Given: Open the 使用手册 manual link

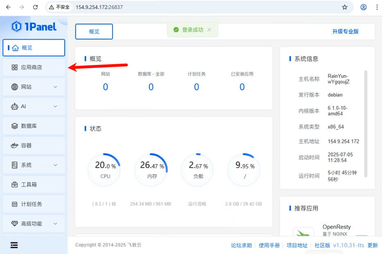Looking at the screenshot, I should [x=269, y=245].
